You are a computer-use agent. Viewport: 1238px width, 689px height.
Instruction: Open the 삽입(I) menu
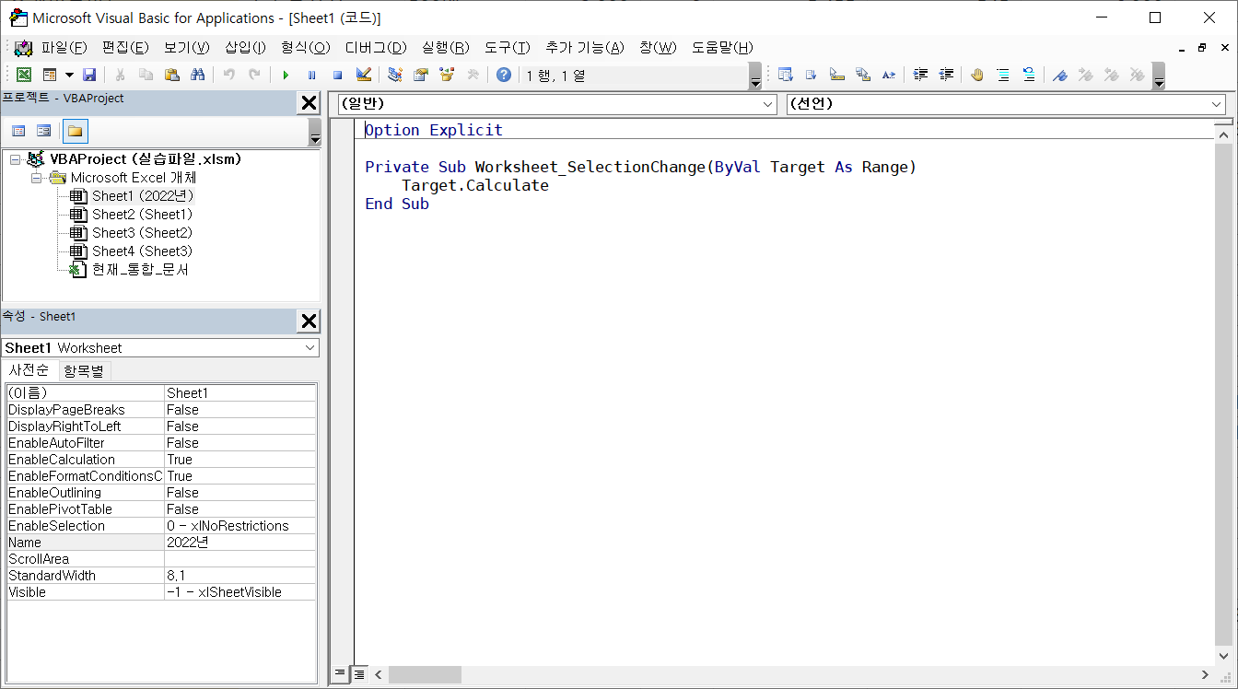coord(245,47)
